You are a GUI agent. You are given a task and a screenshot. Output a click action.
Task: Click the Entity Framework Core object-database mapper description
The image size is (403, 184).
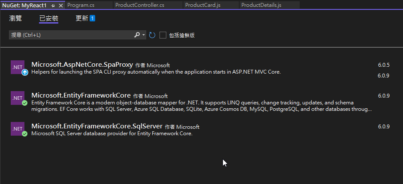pyautogui.click(x=201, y=106)
